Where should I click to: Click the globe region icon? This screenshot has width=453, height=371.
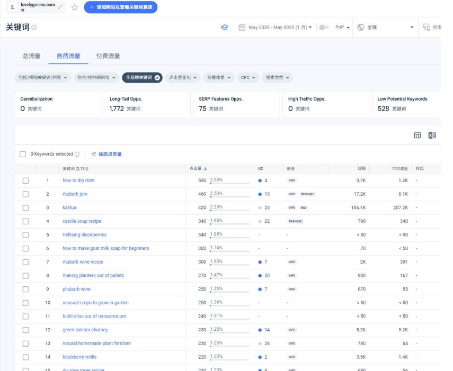click(361, 28)
